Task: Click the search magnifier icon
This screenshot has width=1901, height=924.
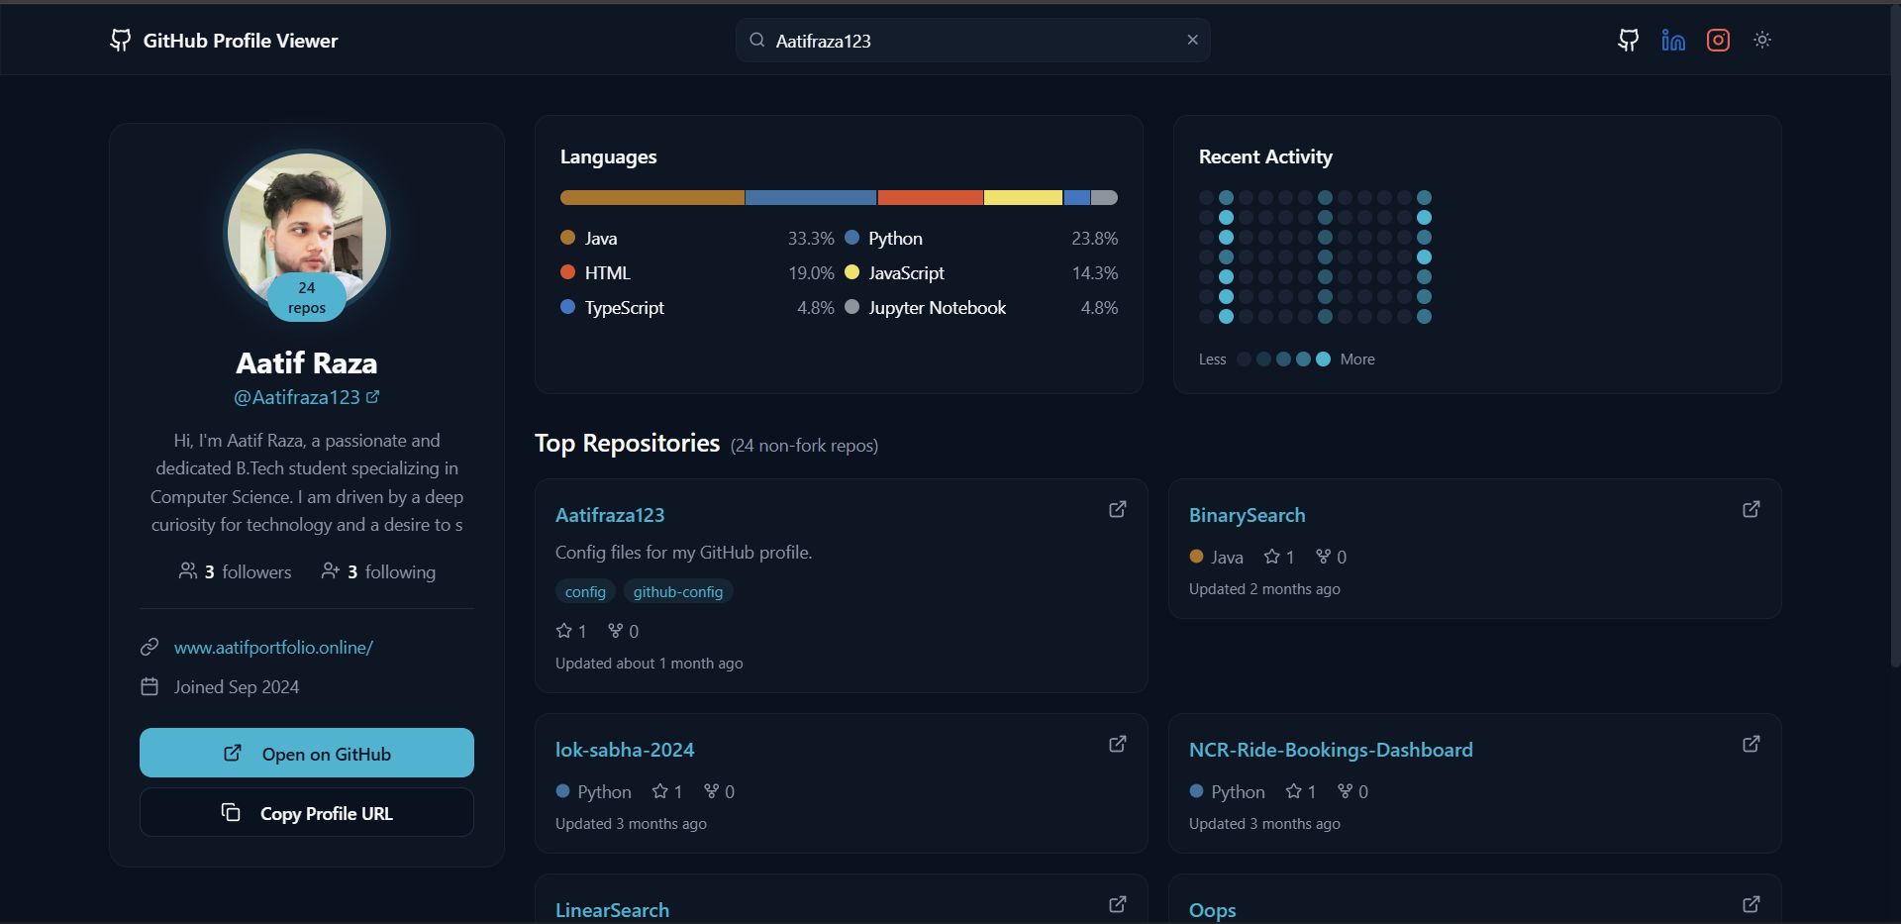Action: point(755,40)
